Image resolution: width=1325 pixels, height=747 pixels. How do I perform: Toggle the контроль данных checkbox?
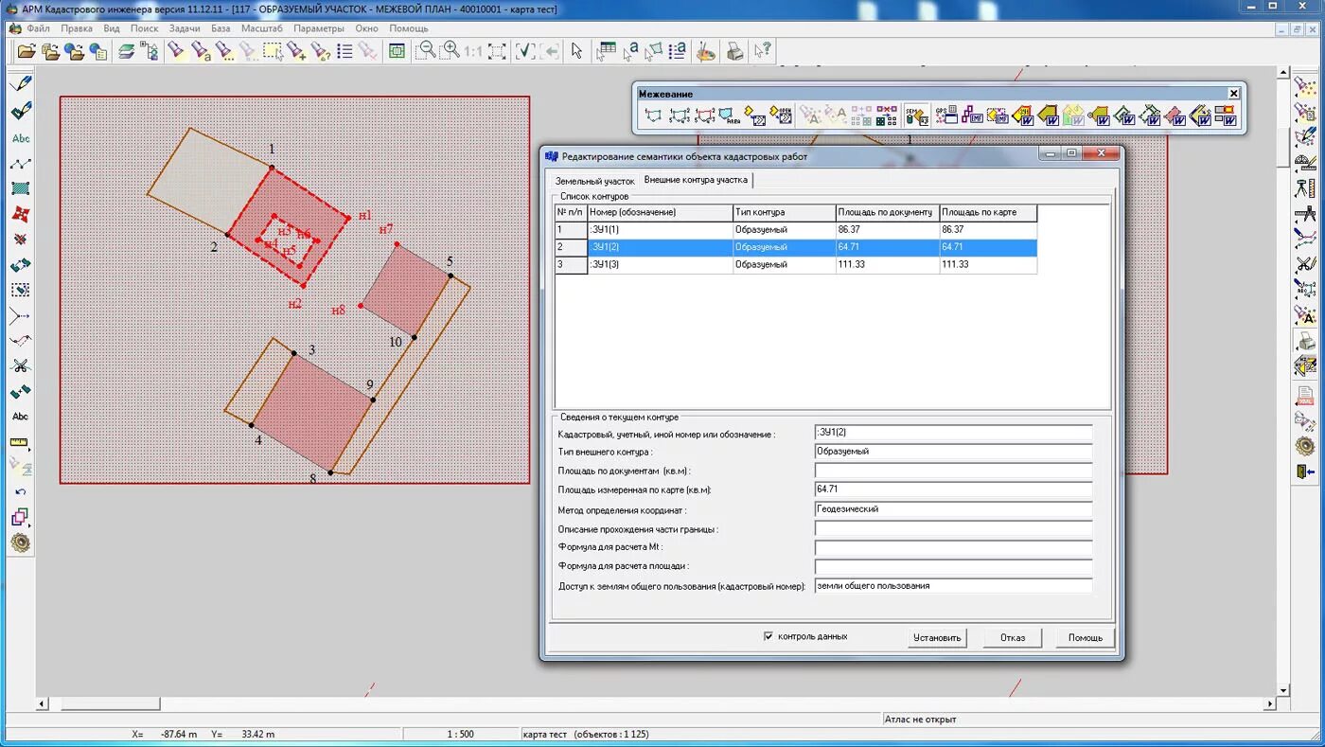point(768,636)
